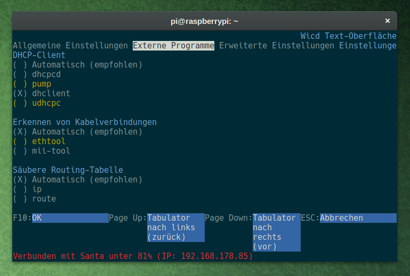Image resolution: width=410 pixels, height=276 pixels.
Task: Close the terminal window
Action: click(388, 21)
